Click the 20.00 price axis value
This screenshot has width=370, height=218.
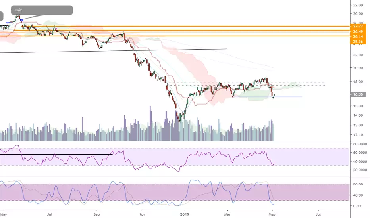click(358, 68)
